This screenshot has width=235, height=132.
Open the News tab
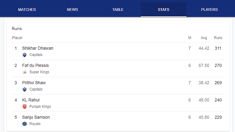point(72,10)
